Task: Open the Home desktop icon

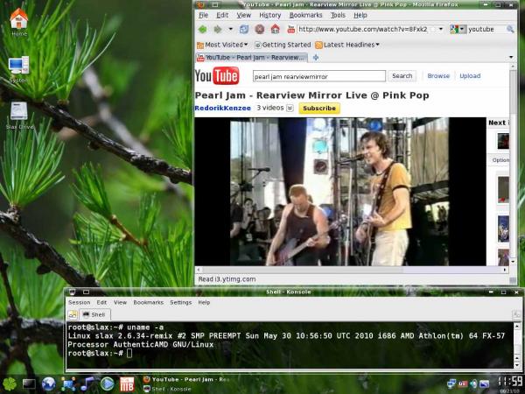Action: (x=19, y=22)
